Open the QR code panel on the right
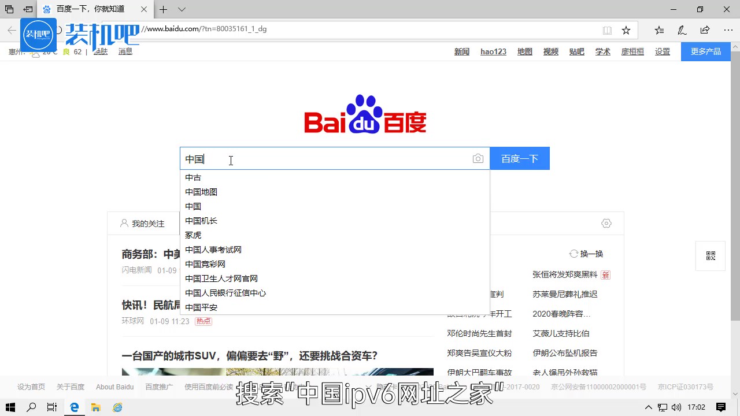This screenshot has width=740, height=416. click(711, 256)
